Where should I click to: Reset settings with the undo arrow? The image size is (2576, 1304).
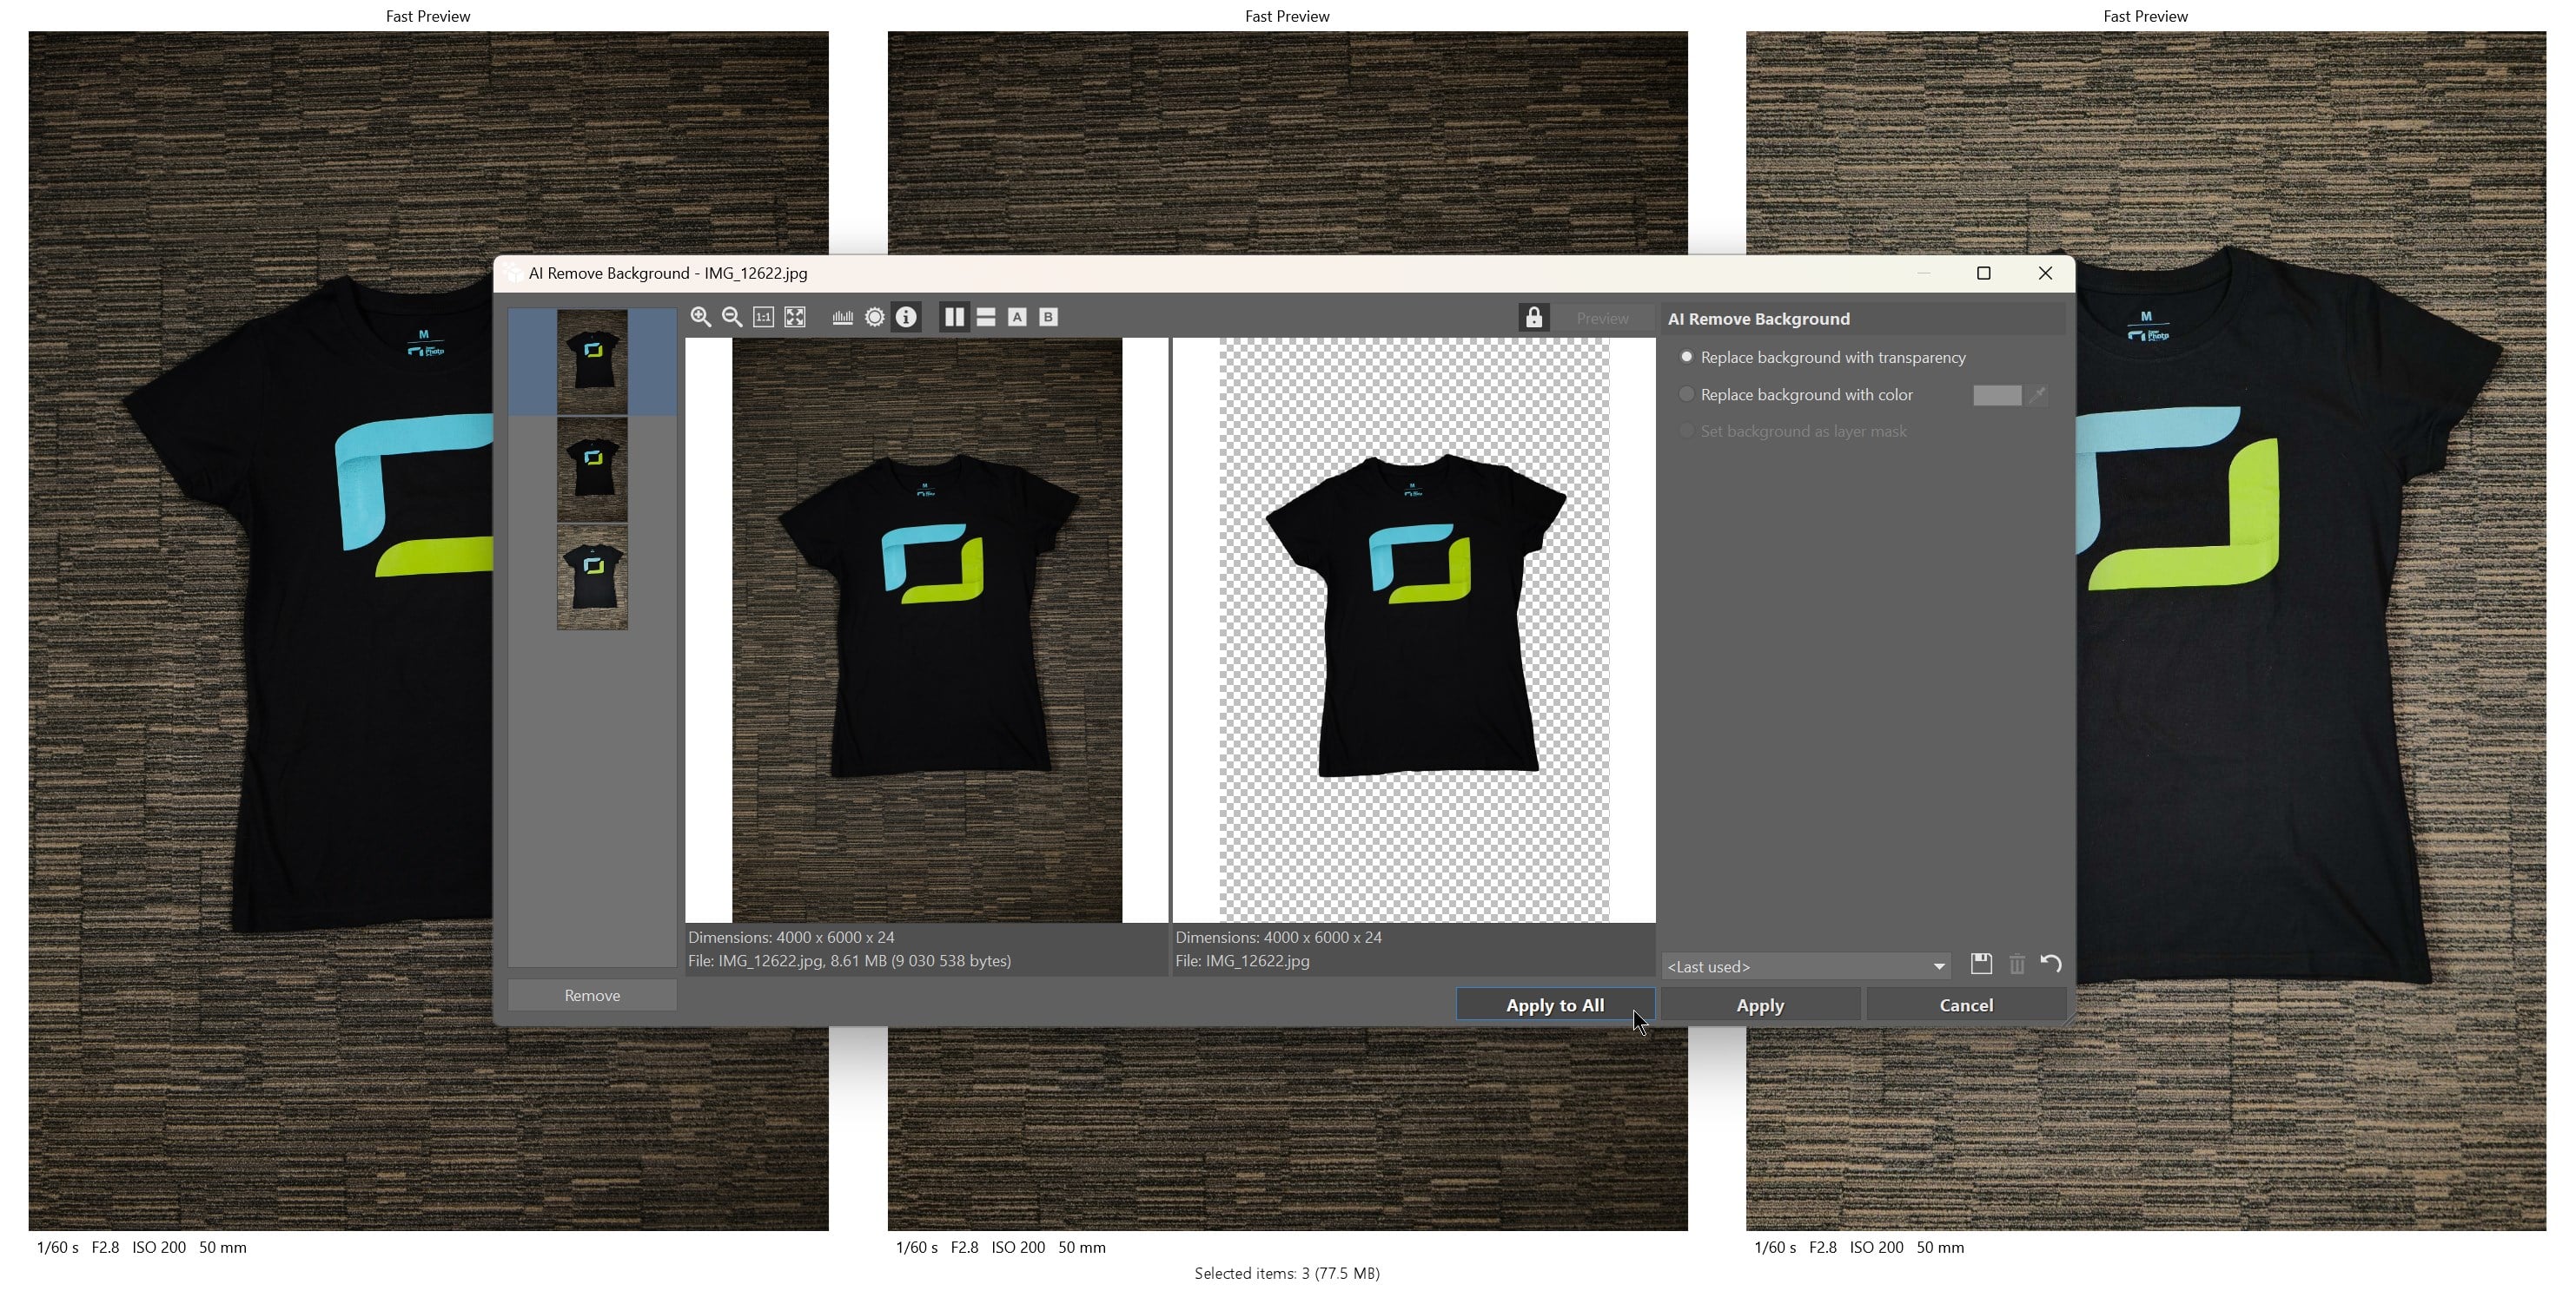[x=2050, y=965]
